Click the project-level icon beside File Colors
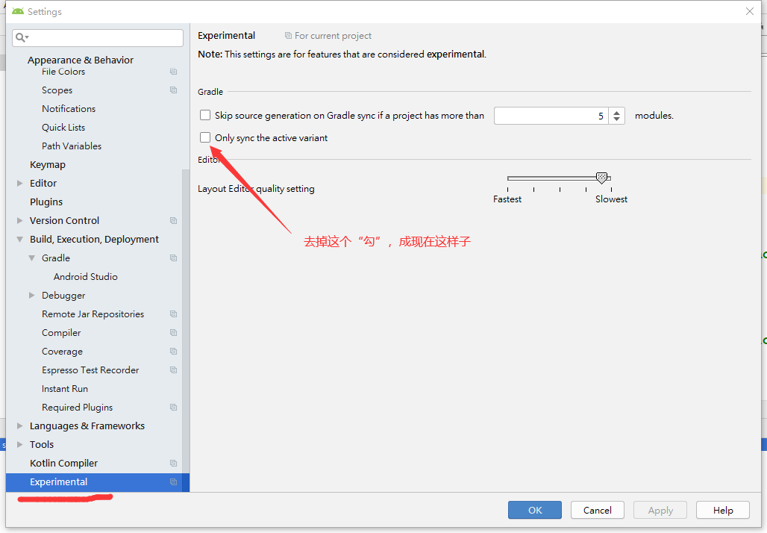Viewport: 767px width, 533px height. pyautogui.click(x=173, y=72)
